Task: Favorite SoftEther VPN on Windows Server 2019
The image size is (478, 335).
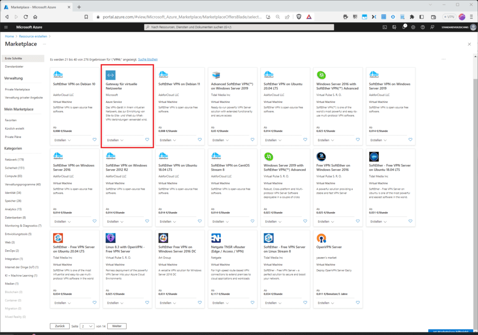Action: [x=410, y=140]
